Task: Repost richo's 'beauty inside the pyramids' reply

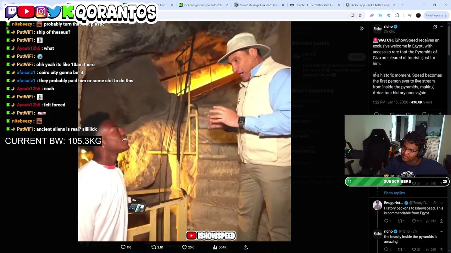Action: point(401,249)
